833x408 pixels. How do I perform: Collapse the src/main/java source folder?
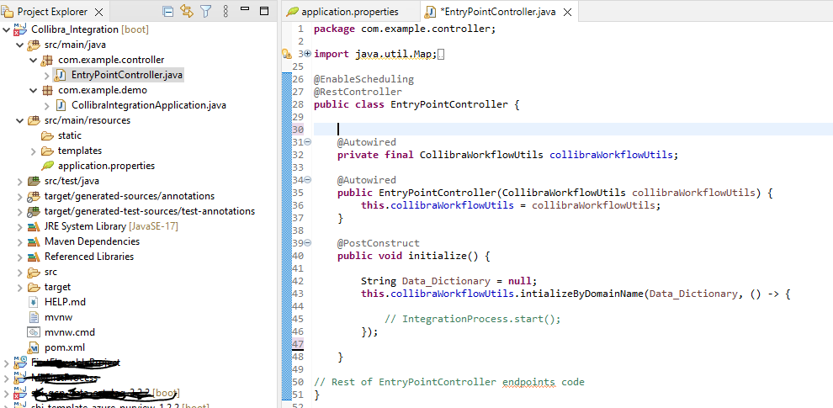pos(19,45)
